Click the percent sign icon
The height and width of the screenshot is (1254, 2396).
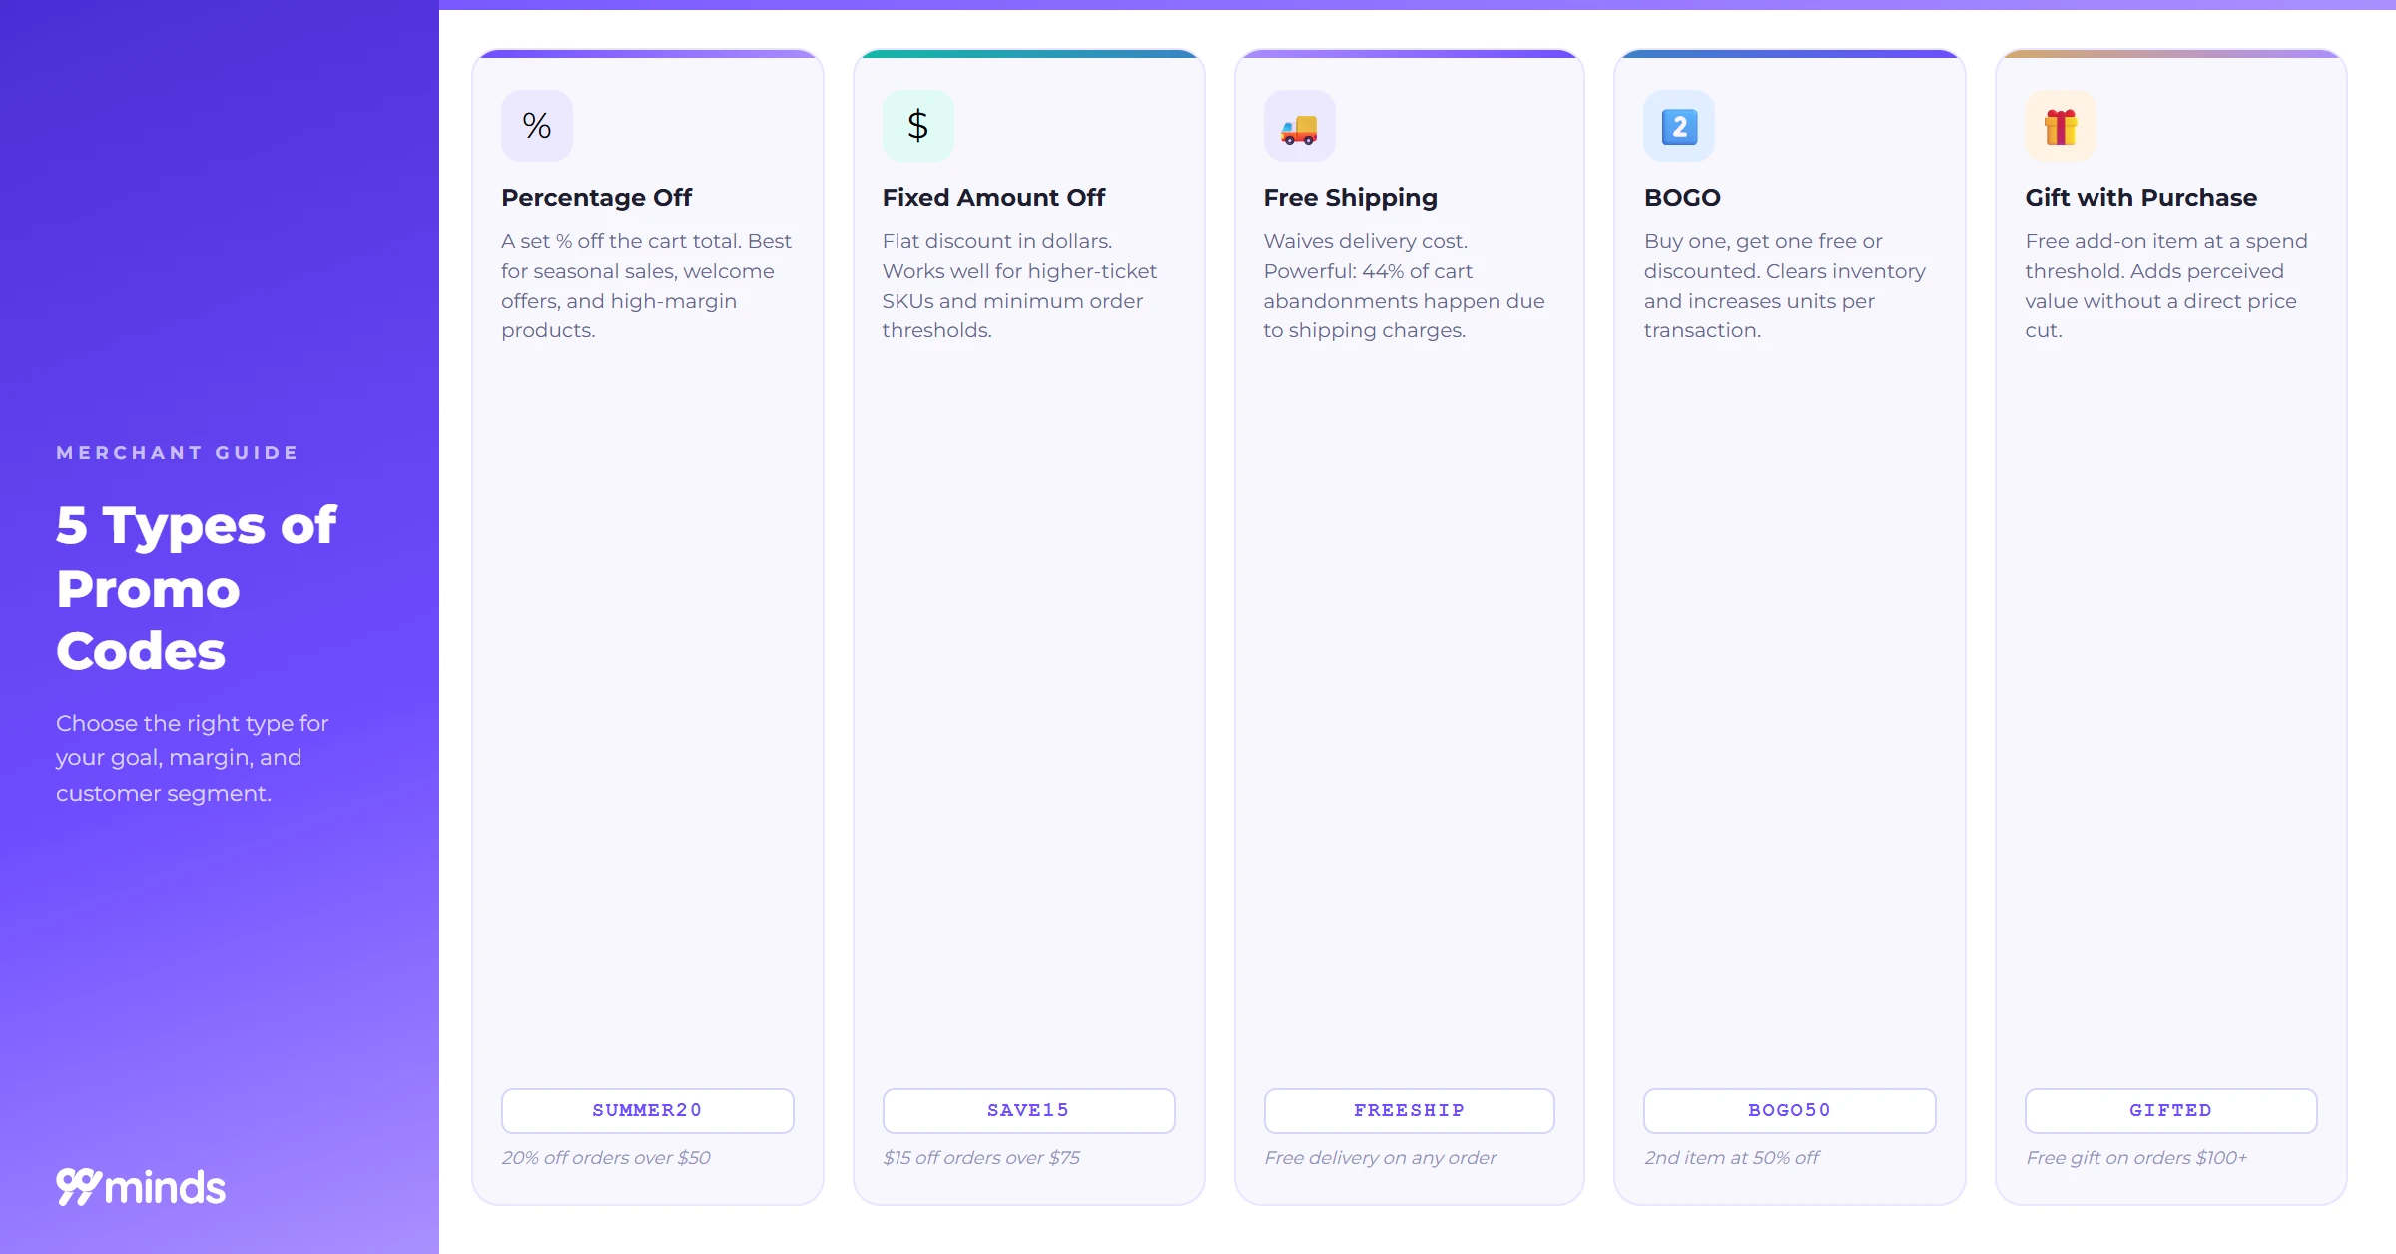537,126
